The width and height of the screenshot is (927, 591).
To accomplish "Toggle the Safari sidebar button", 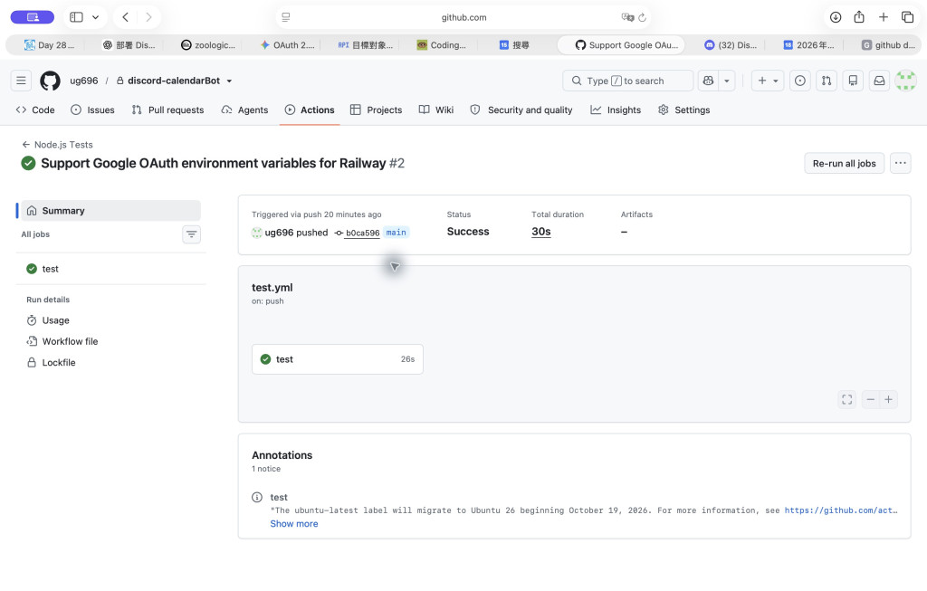I will tap(76, 17).
